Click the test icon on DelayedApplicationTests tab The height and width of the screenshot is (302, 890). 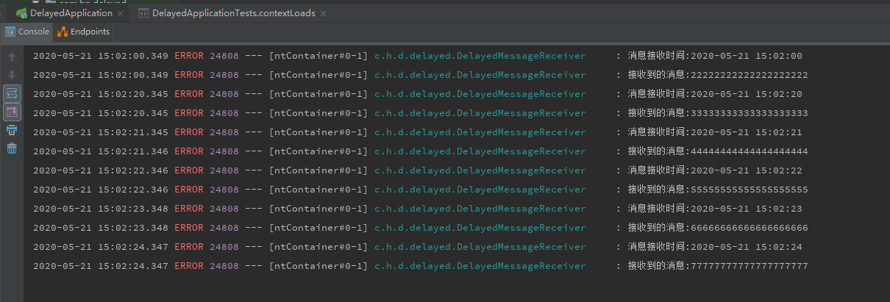pos(143,13)
